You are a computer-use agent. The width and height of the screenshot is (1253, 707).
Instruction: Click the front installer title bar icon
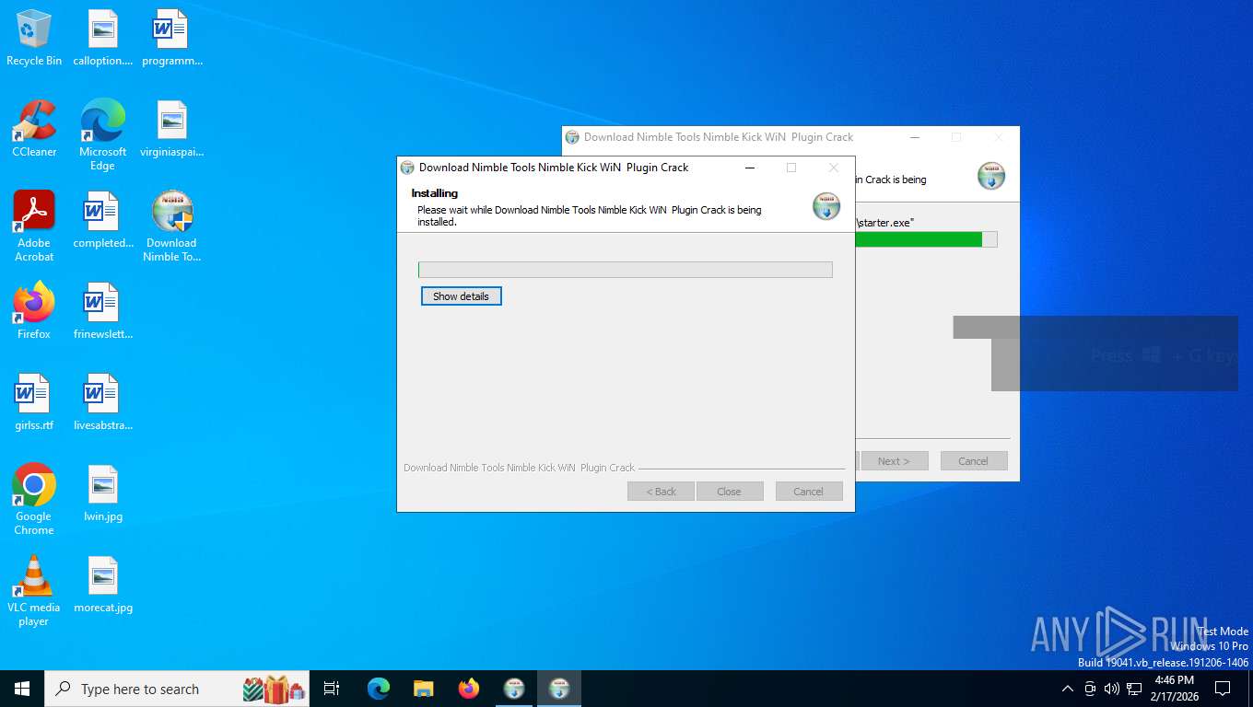tap(407, 168)
